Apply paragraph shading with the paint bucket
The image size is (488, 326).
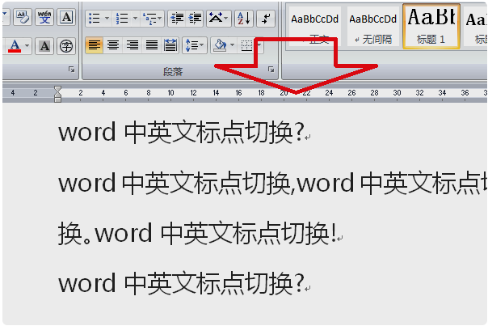pyautogui.click(x=220, y=45)
